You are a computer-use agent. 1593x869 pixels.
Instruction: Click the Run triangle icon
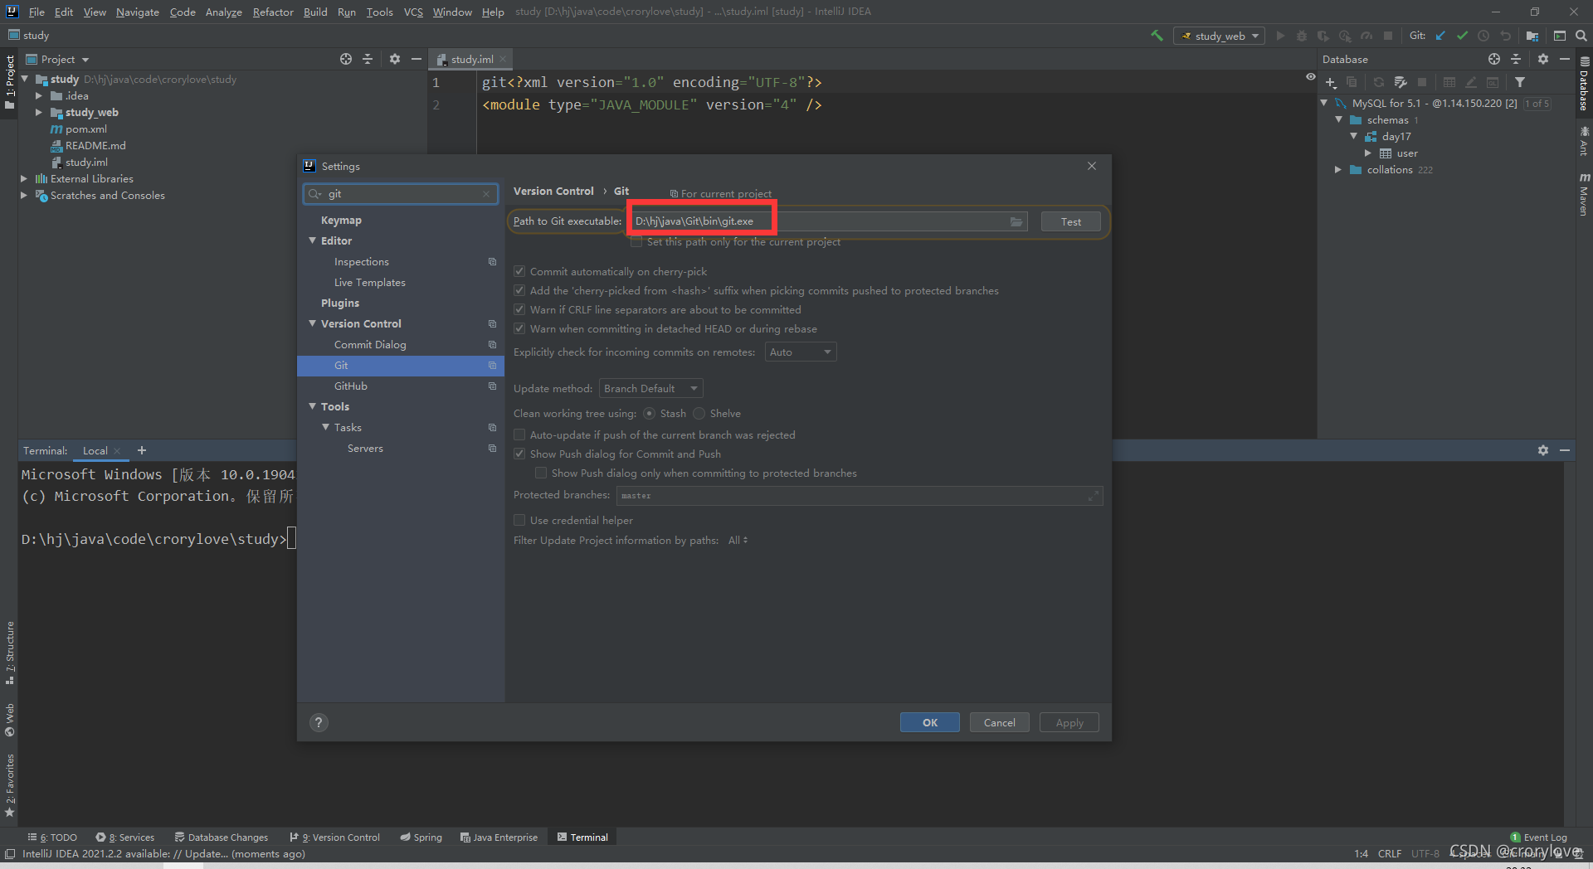(1280, 36)
